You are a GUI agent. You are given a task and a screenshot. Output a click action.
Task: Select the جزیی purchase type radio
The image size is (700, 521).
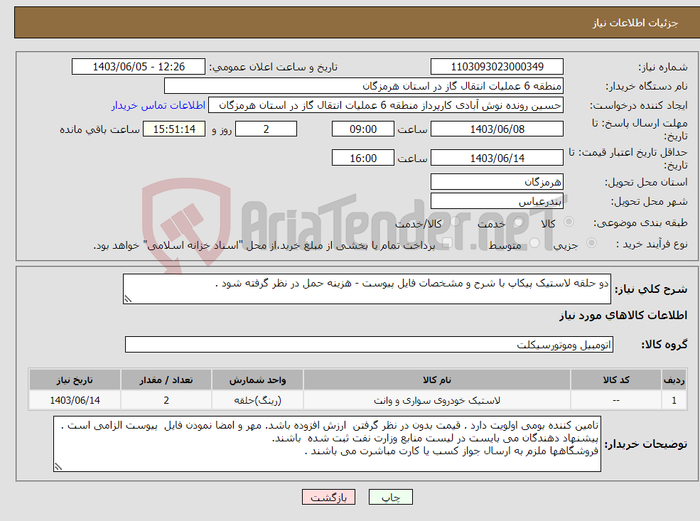(591, 243)
